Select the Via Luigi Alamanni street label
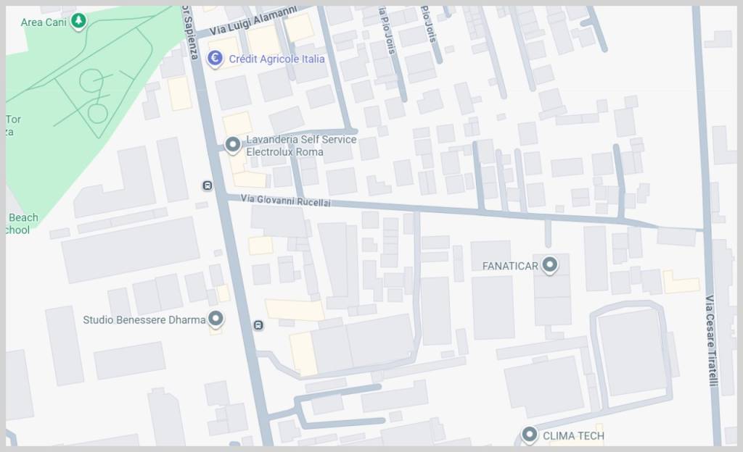Screen dimensions: 743x452 point(254,21)
